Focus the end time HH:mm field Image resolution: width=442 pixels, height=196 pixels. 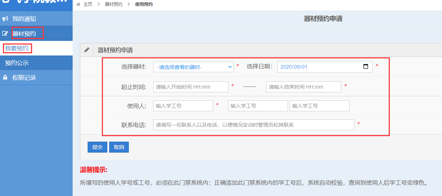[x=303, y=87]
